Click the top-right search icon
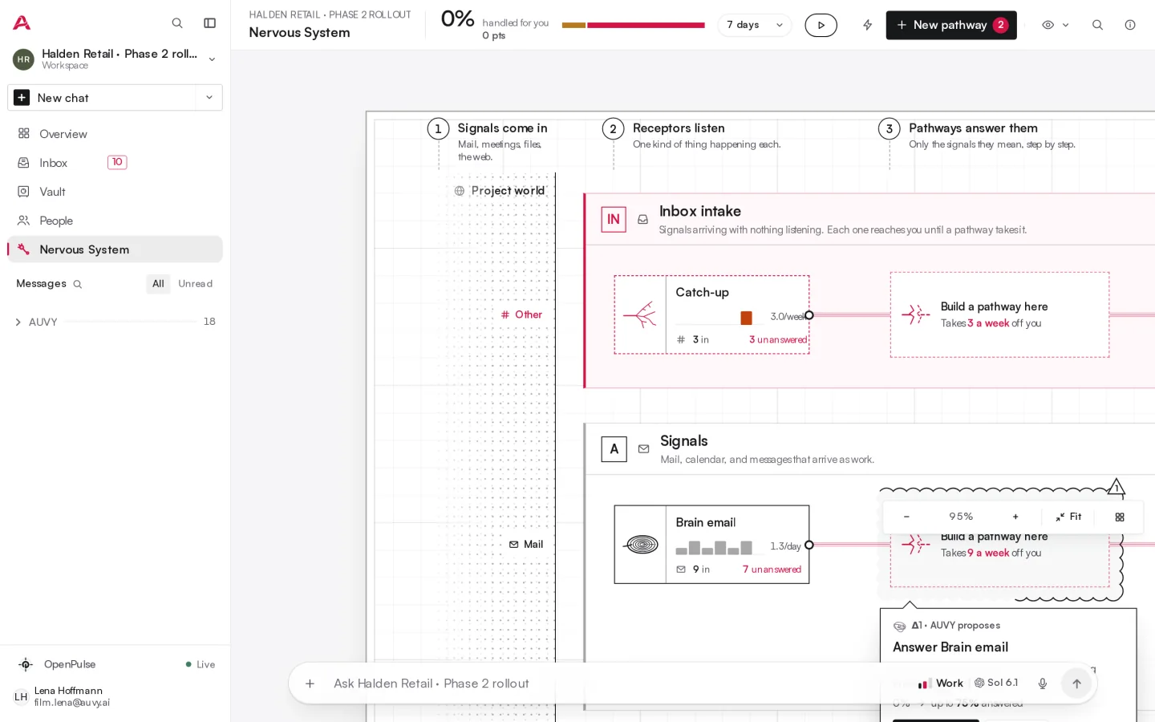1155x722 pixels. pyautogui.click(x=1097, y=25)
